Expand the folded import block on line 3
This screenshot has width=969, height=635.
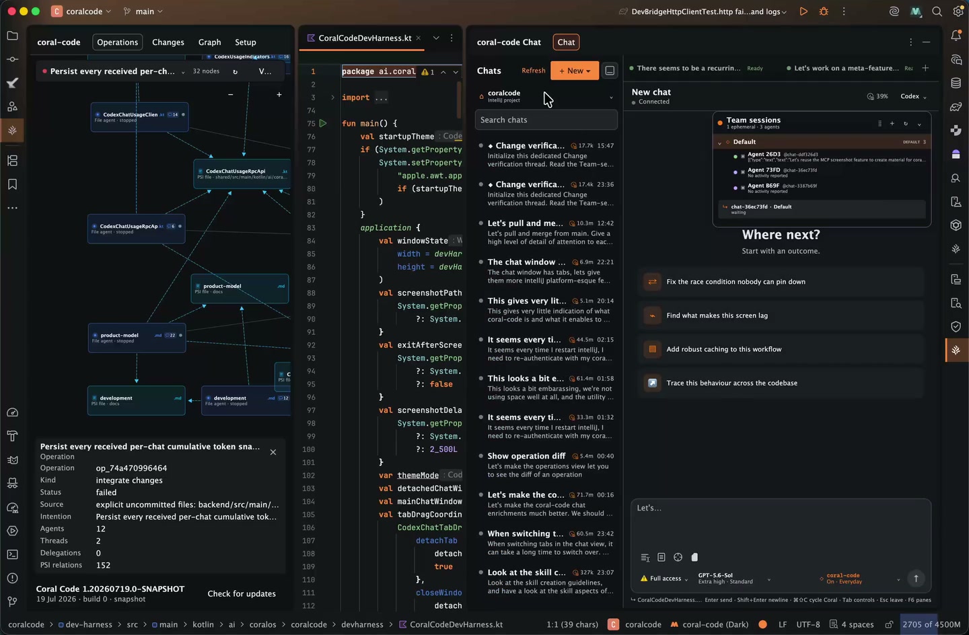click(332, 98)
